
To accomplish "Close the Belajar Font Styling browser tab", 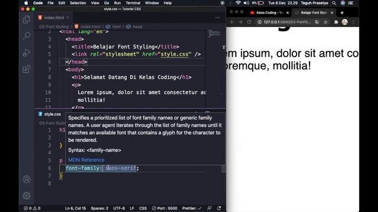I will coord(332,13).
